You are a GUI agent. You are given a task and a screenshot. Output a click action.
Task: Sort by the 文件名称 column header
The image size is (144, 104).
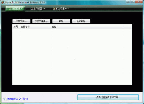35,27
